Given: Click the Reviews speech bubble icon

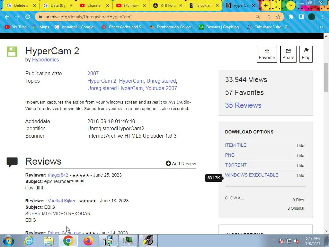Looking at the screenshot, I should point(12,162).
